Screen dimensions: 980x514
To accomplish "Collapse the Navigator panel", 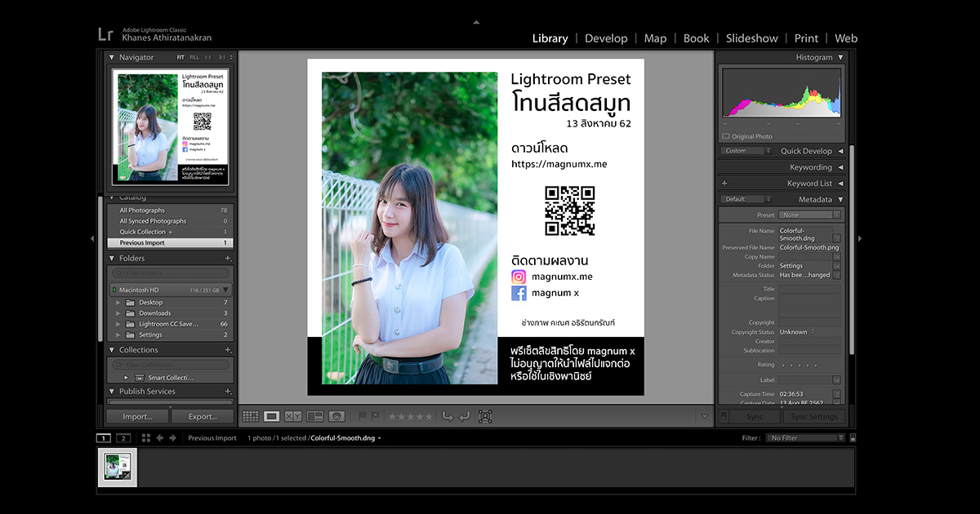I will pos(112,58).
